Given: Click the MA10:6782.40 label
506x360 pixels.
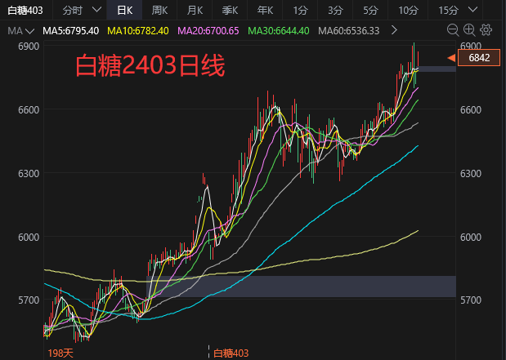Looking at the screenshot, I should pos(138,31).
